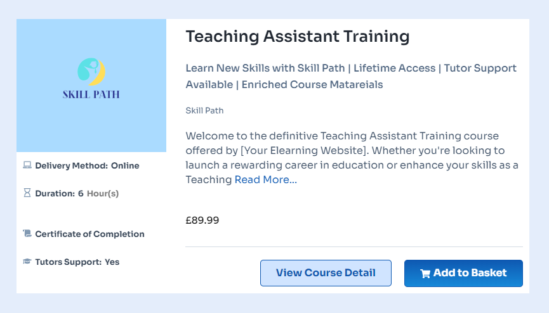Open the Teaching Assistant Training title
549x313 pixels.
tap(297, 37)
